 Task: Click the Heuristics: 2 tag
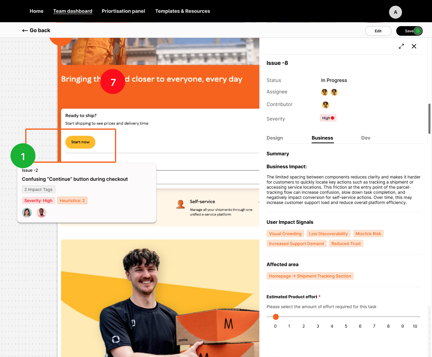click(x=72, y=201)
